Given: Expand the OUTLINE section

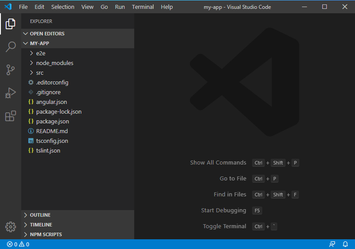Looking at the screenshot, I should pos(78,215).
